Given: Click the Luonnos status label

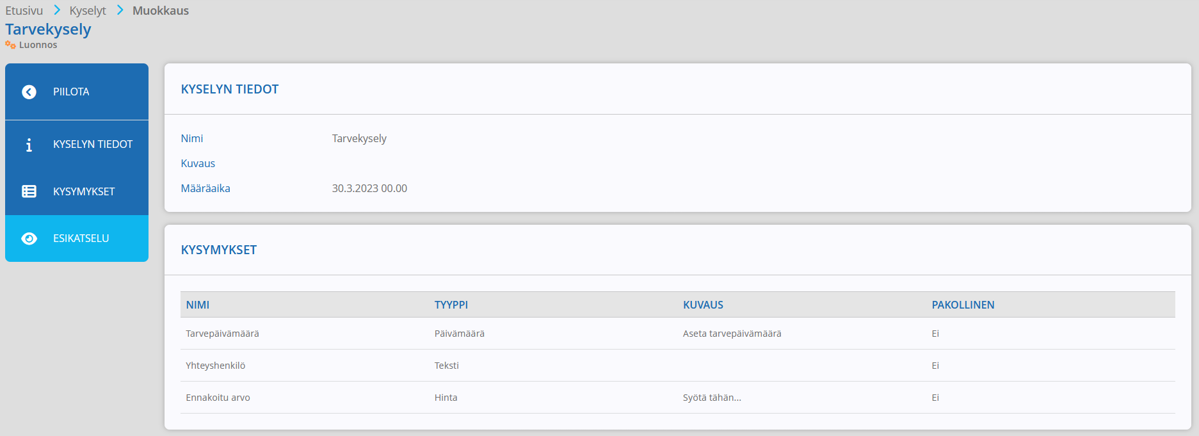Looking at the screenshot, I should point(38,45).
